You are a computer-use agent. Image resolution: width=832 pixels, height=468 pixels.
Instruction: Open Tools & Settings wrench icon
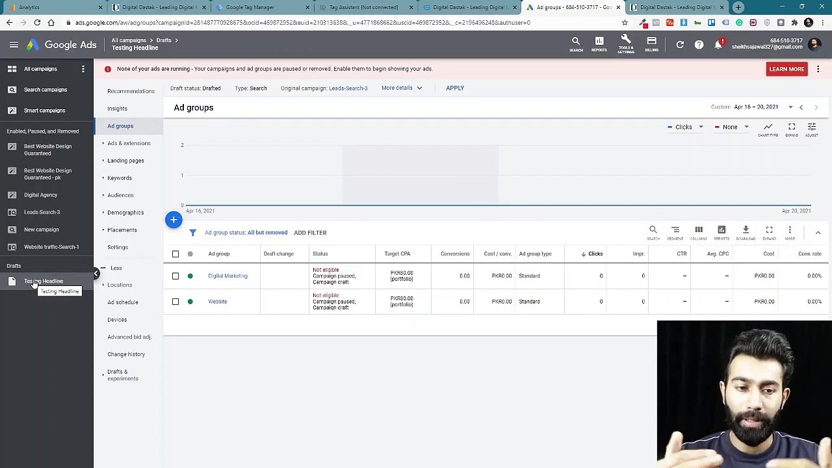click(x=625, y=44)
